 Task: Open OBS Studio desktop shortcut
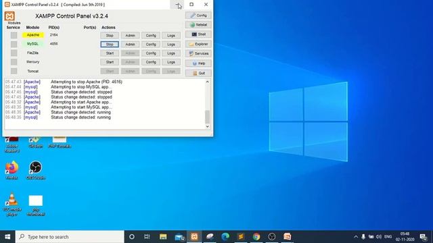tap(36, 170)
